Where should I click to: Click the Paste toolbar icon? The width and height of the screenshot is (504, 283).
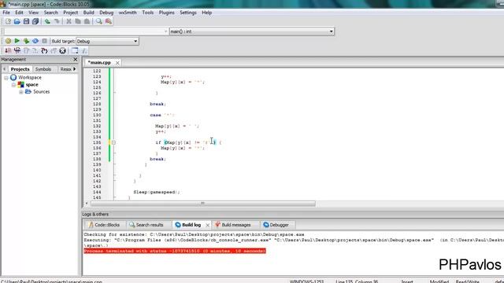(x=87, y=21)
